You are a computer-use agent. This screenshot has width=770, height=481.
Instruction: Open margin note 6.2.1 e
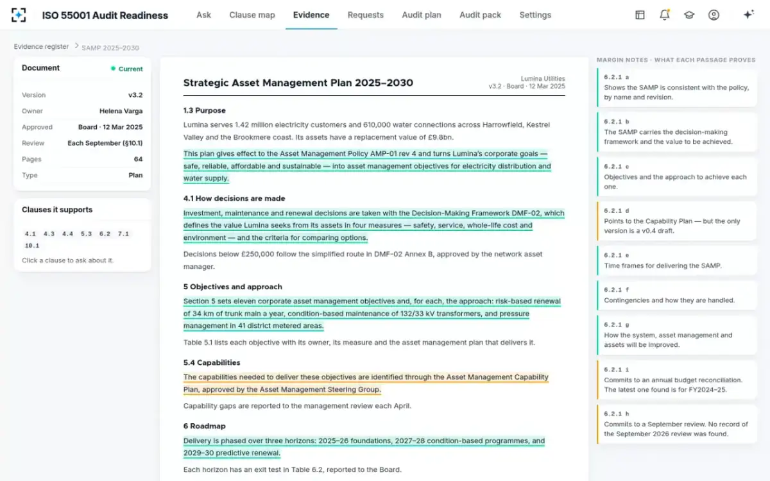tap(677, 260)
